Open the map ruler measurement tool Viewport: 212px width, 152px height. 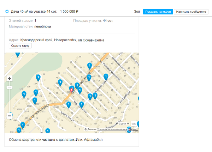tap(134, 123)
